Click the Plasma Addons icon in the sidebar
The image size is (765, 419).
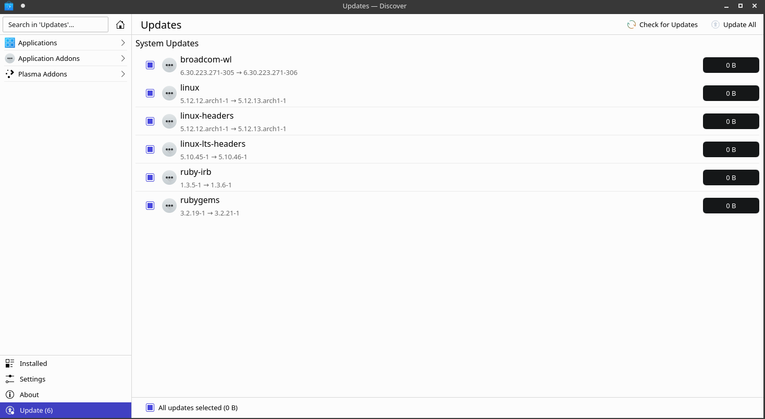coord(10,74)
